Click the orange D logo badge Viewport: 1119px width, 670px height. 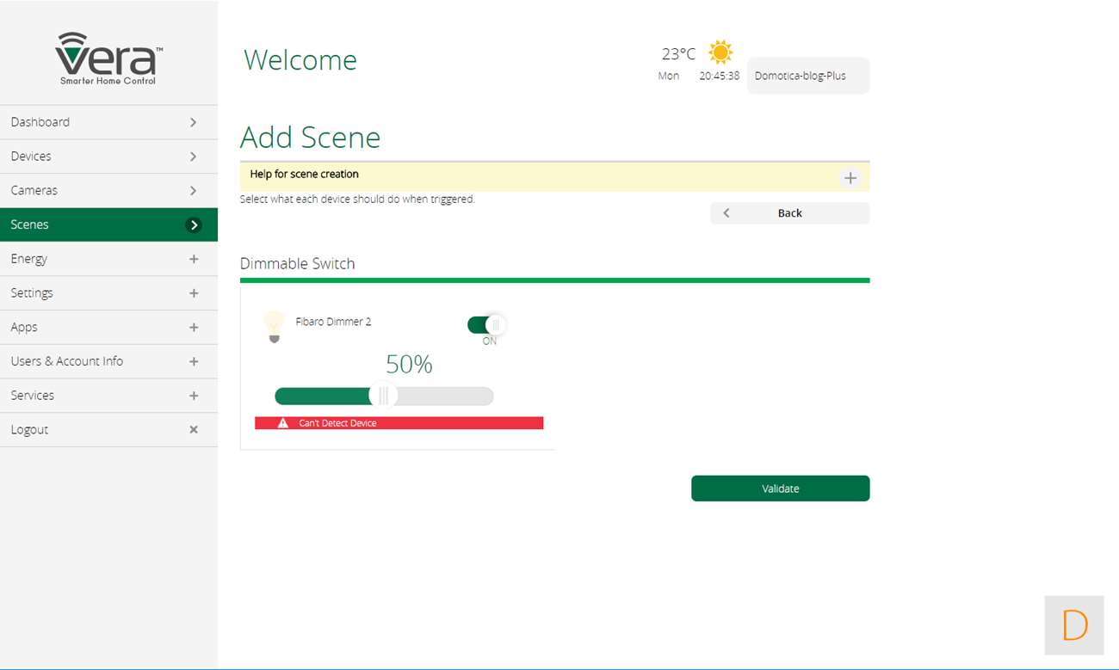[x=1073, y=625]
